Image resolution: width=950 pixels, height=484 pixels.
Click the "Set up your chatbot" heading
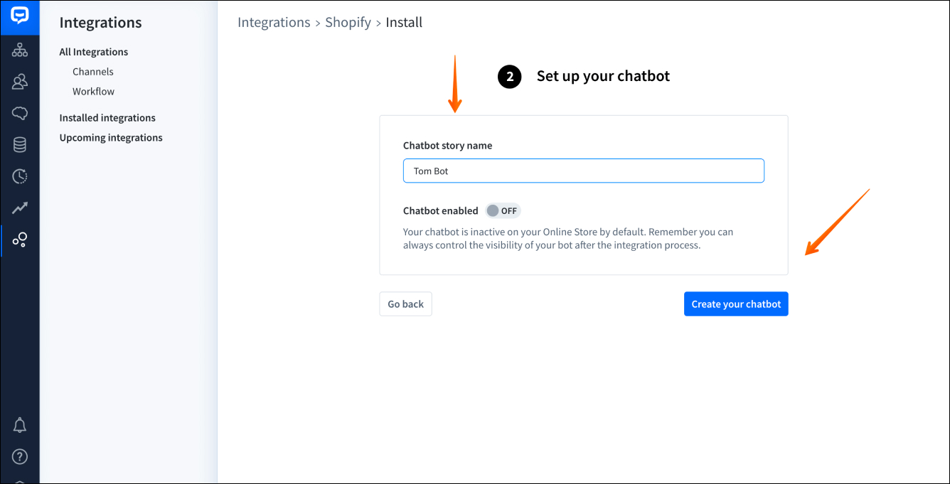click(x=603, y=76)
